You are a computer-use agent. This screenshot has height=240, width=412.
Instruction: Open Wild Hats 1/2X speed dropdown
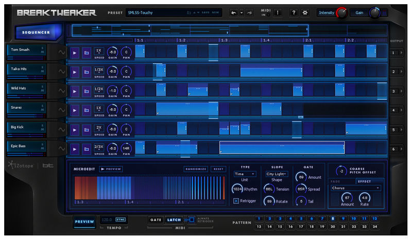[99, 90]
